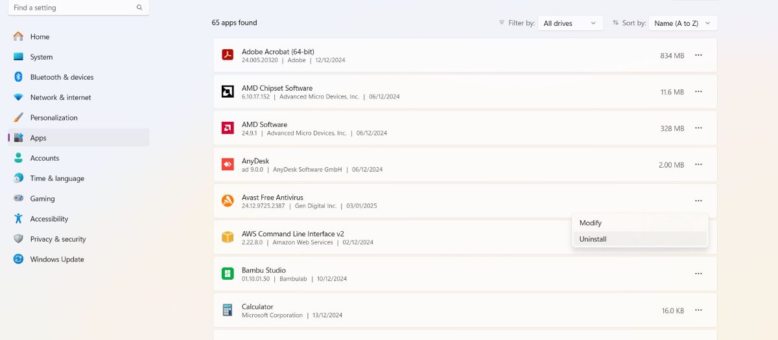Viewport: 778px width, 340px height.
Task: Click the System monitor icon
Action: (18, 57)
